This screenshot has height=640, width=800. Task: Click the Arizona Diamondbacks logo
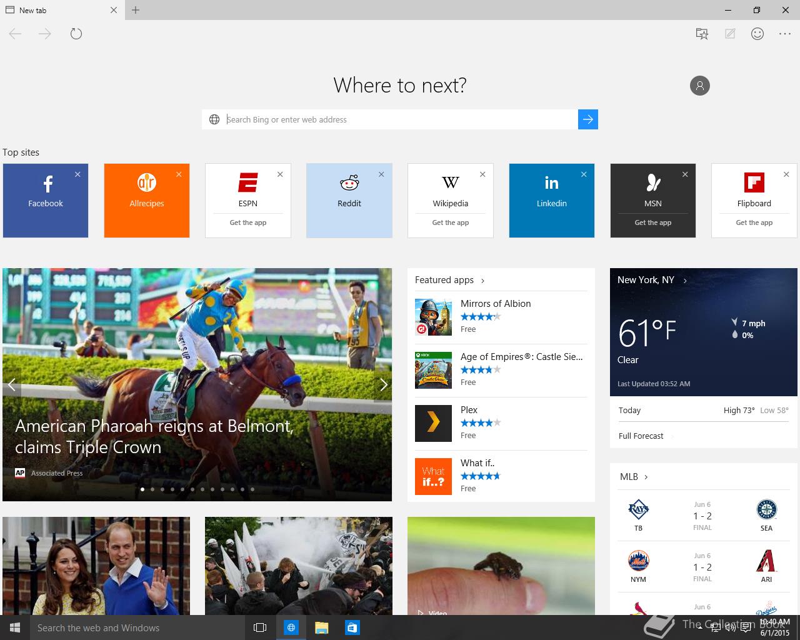[767, 561]
